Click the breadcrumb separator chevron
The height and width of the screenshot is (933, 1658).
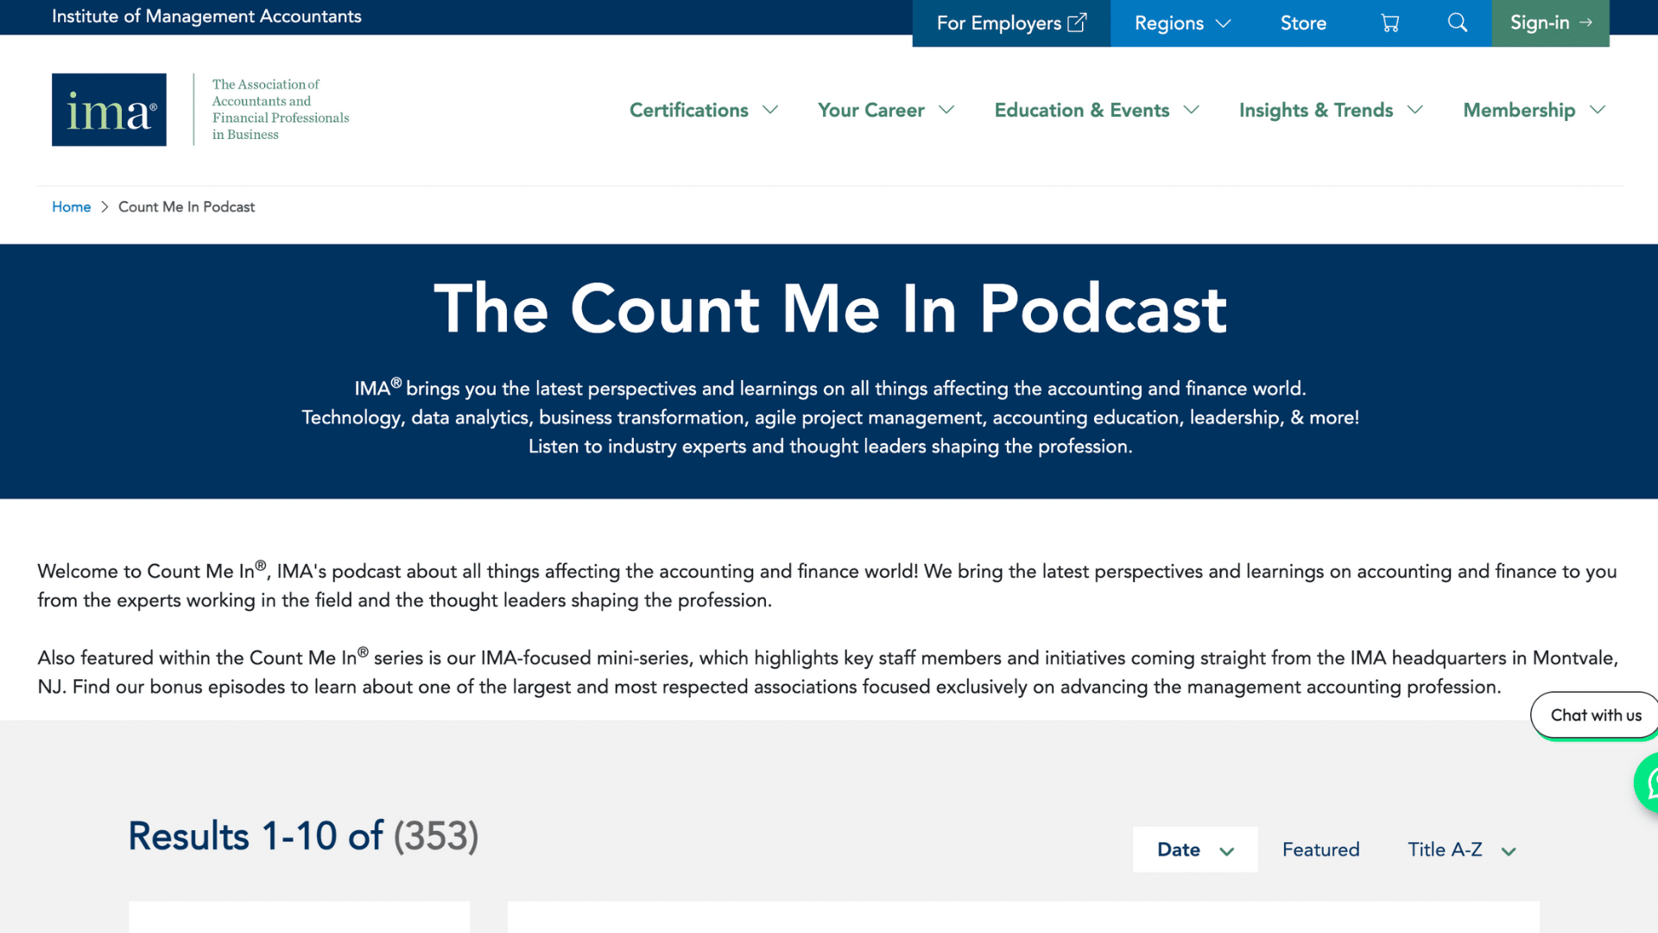(x=104, y=206)
